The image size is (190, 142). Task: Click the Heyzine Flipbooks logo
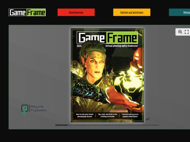(x=34, y=109)
